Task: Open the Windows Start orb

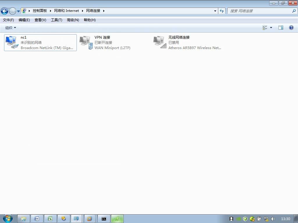Action: 8,218
